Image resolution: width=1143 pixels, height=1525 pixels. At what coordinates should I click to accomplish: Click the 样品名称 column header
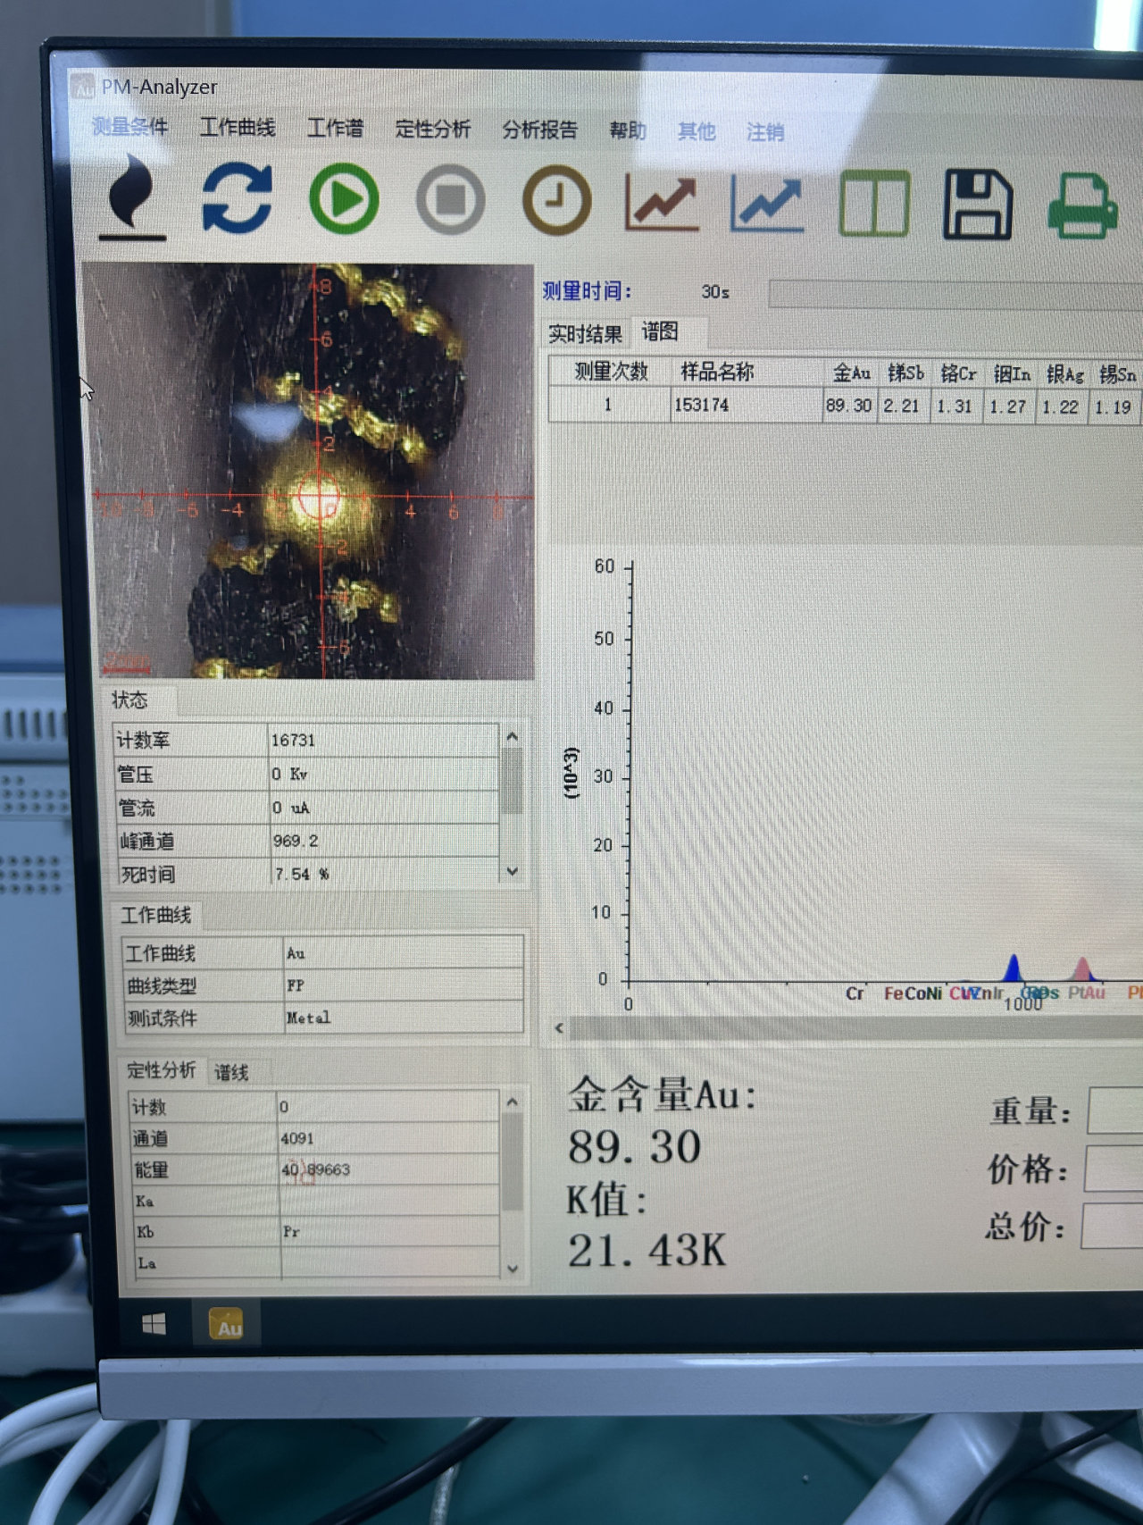747,372
